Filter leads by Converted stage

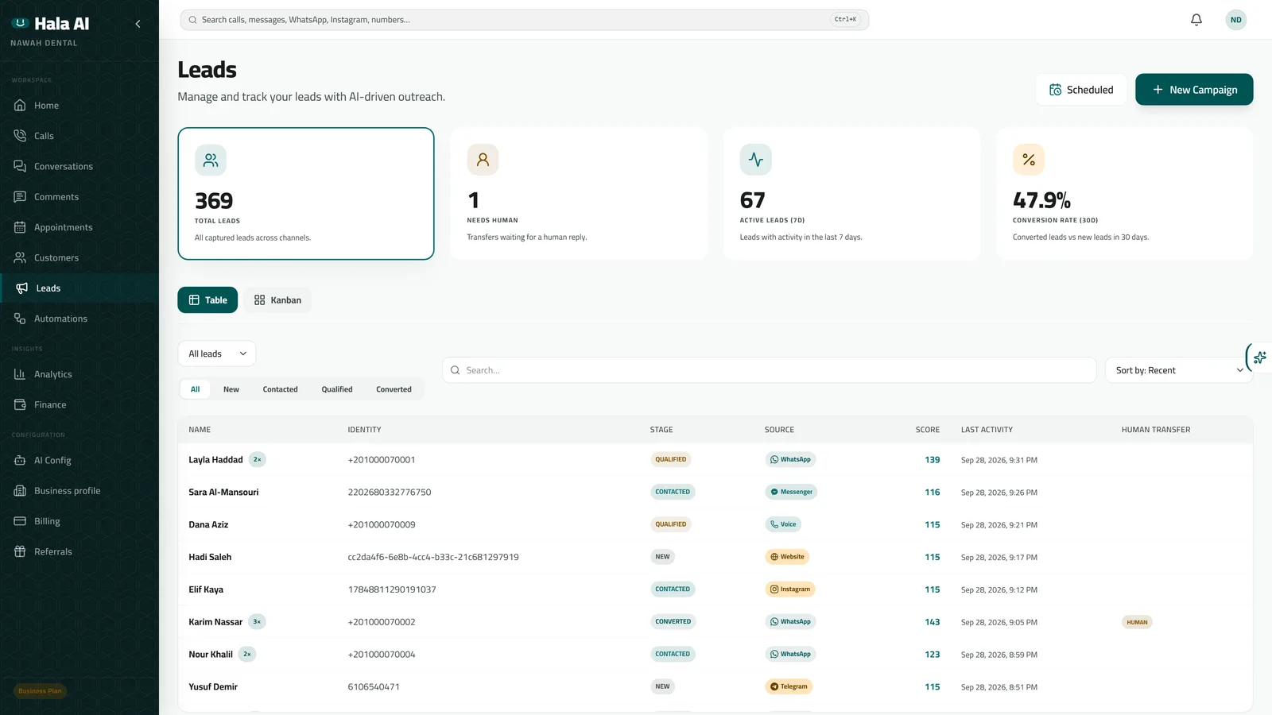tap(394, 389)
